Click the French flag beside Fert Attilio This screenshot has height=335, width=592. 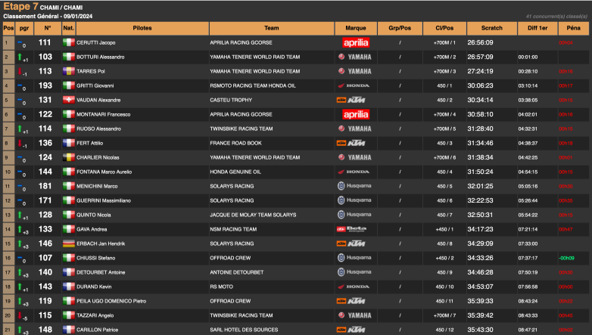69,143
